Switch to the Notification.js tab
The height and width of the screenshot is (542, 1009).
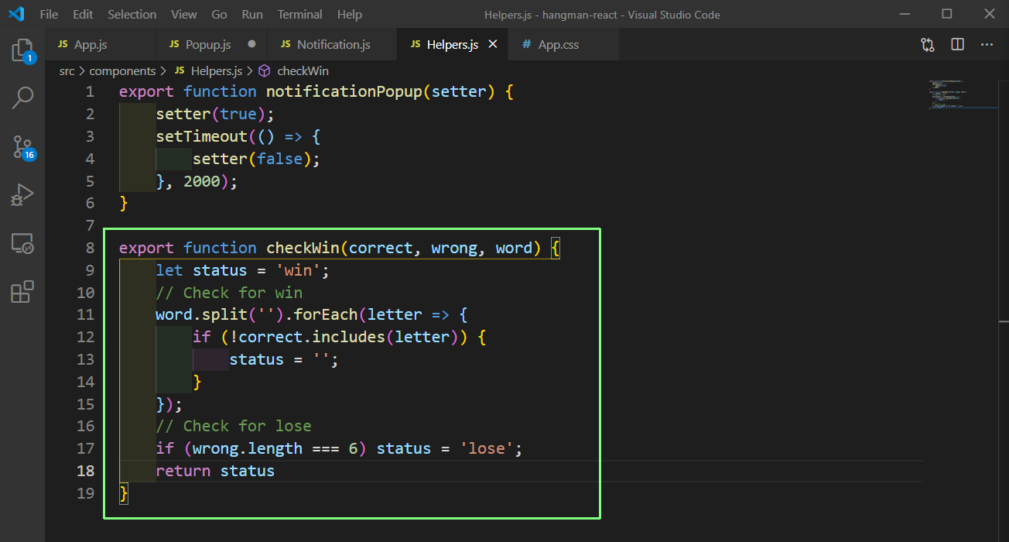332,45
